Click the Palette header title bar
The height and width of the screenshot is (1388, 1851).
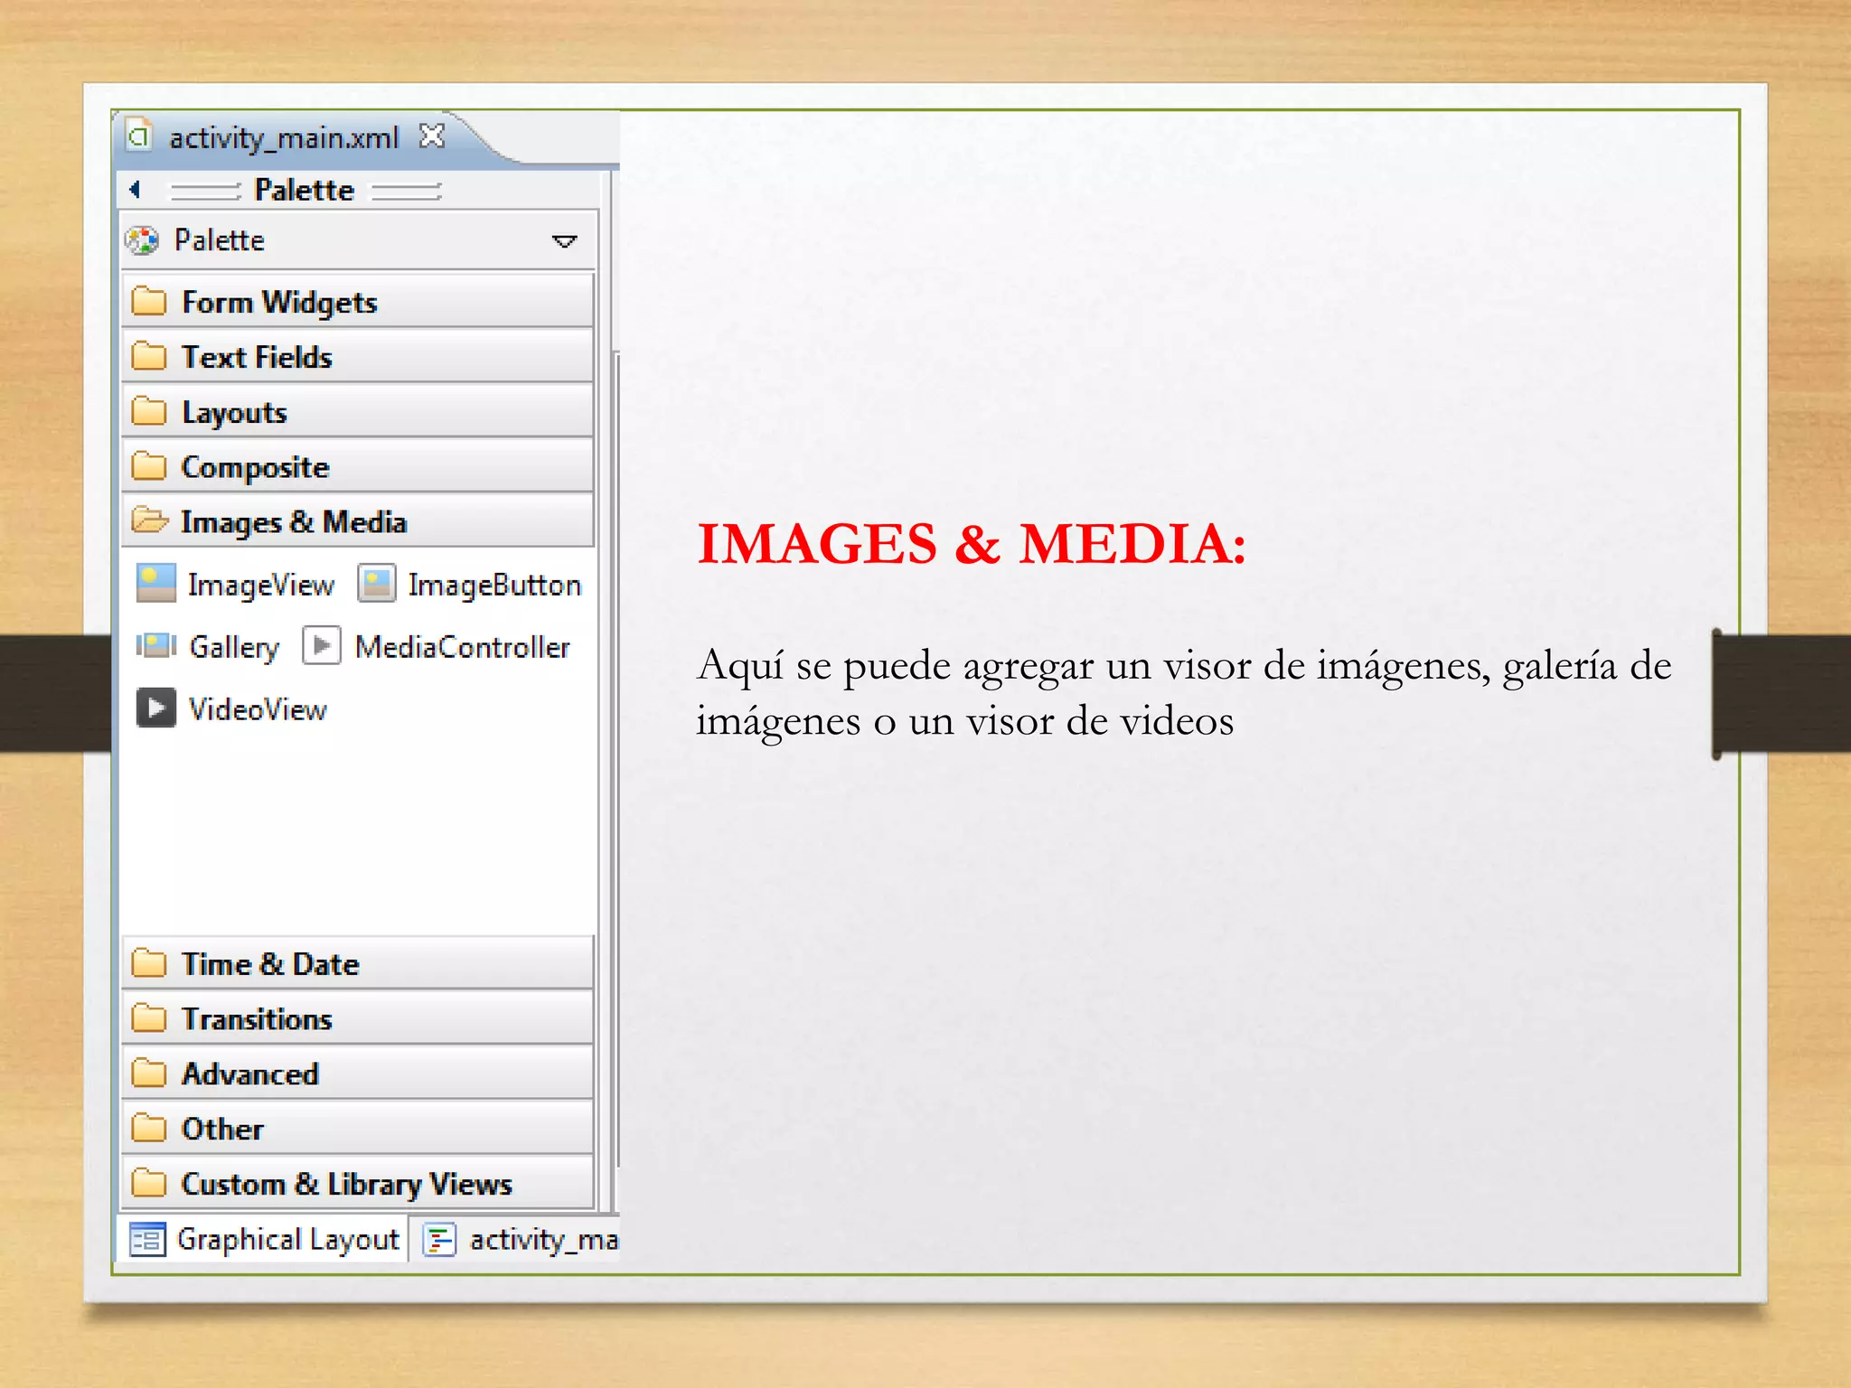coord(359,190)
